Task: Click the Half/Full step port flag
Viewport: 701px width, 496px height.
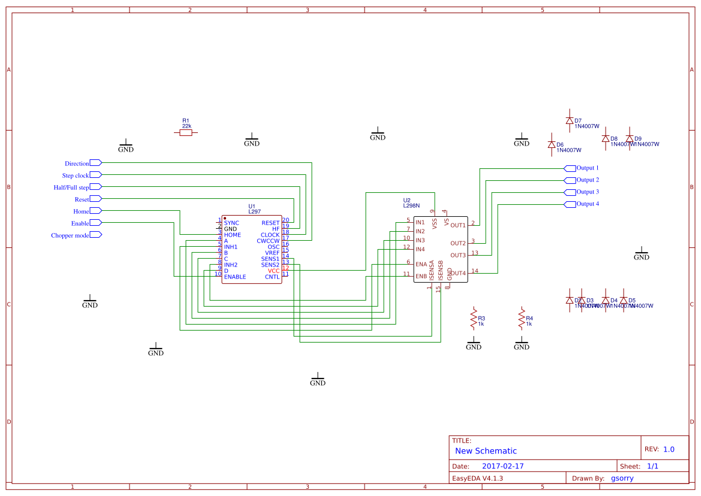Action: (96, 187)
